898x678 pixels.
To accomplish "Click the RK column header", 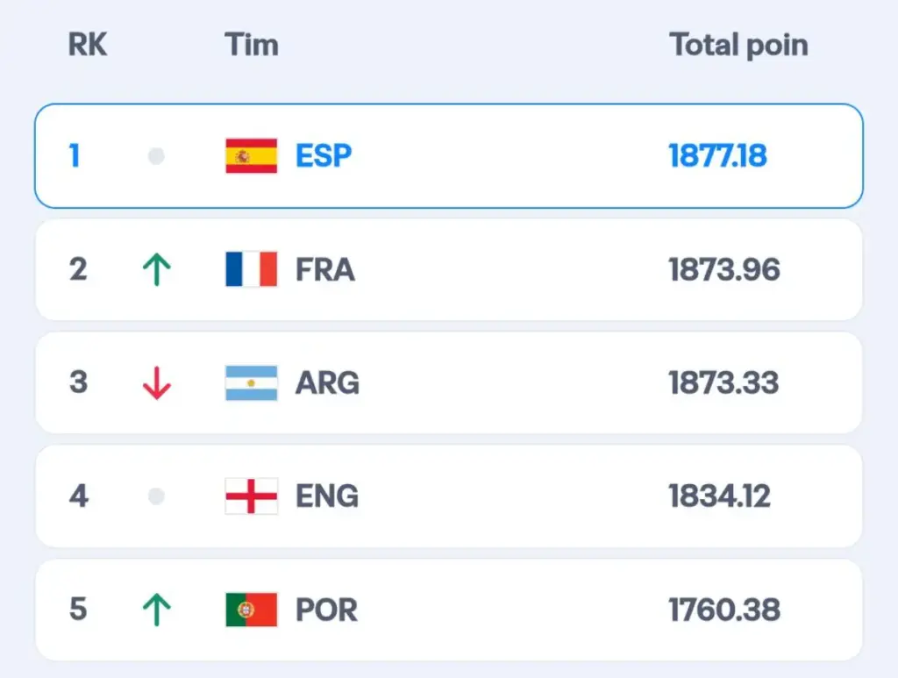I will coord(88,45).
